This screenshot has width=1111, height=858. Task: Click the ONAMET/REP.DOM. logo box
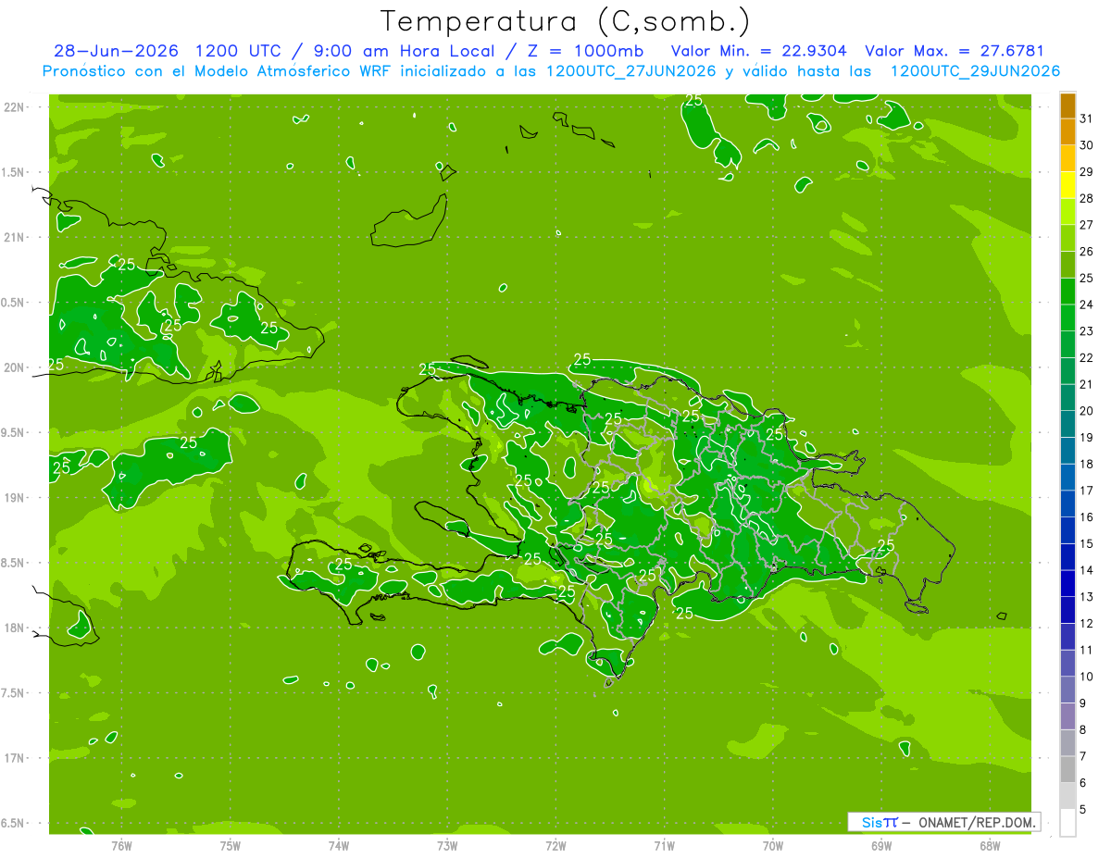tap(943, 822)
